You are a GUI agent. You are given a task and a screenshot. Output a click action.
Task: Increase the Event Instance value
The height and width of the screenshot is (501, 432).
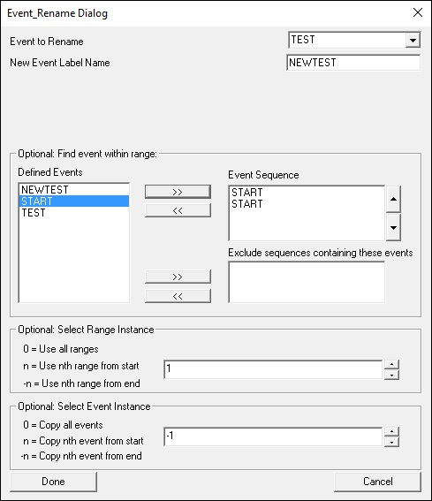(391, 432)
